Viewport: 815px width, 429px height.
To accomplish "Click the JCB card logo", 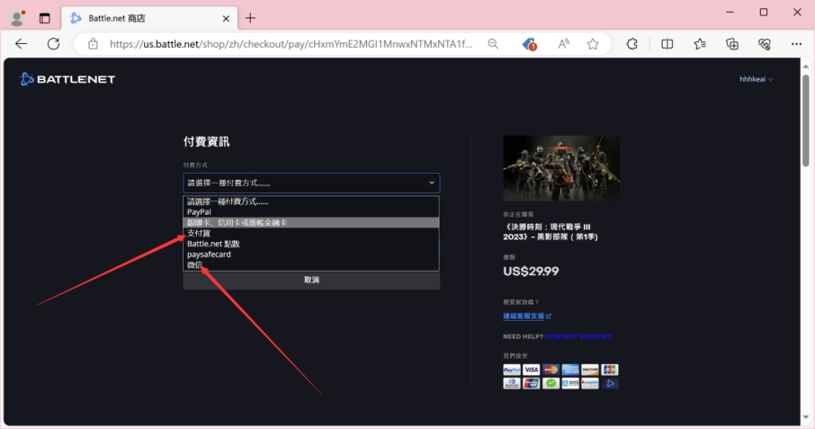I will tap(610, 370).
